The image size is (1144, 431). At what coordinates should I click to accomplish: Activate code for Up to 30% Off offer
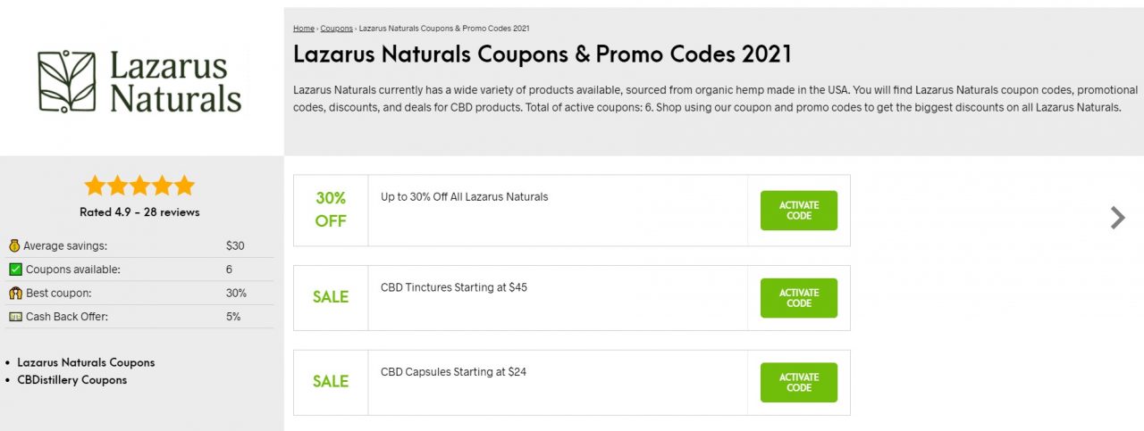pos(799,211)
